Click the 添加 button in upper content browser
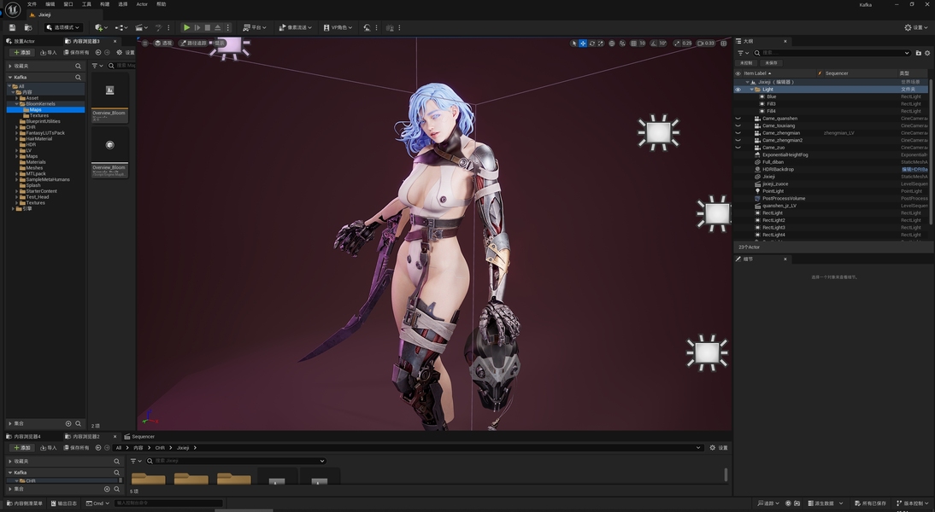 tap(22, 52)
